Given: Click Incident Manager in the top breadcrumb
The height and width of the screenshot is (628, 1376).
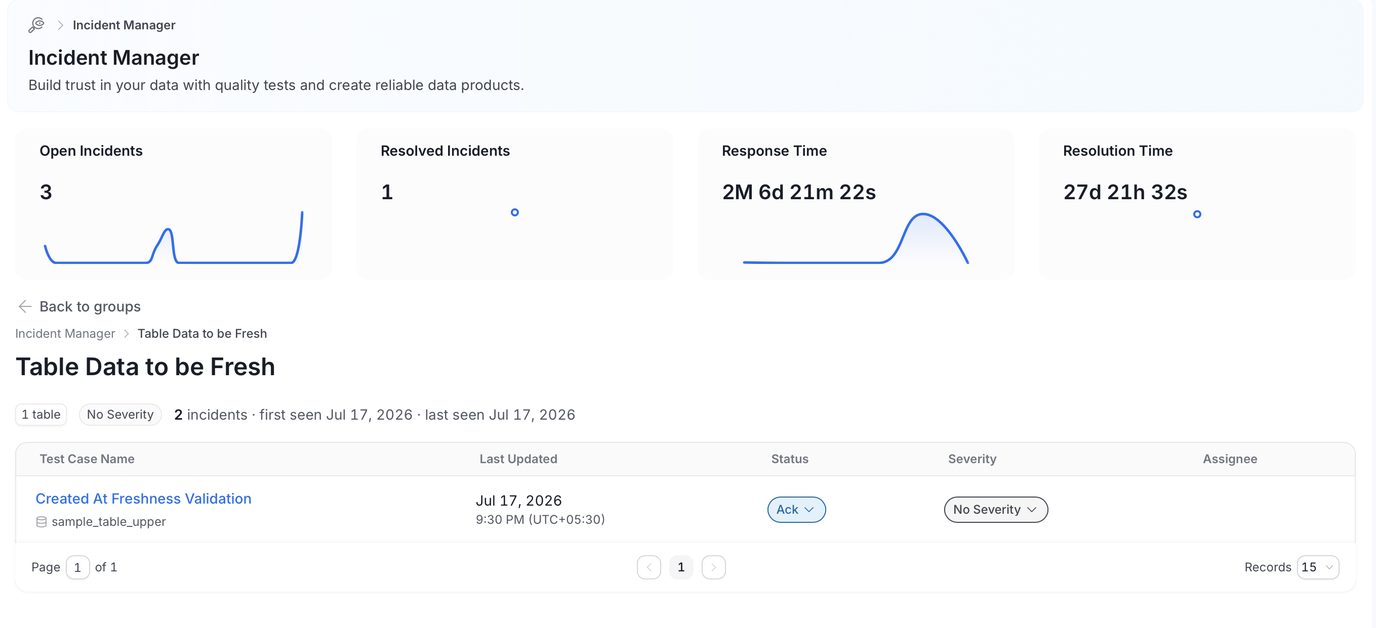Looking at the screenshot, I should pos(124,25).
